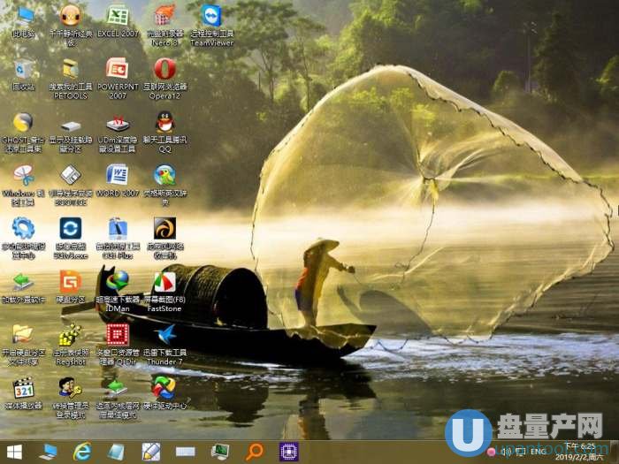Select the gray drive hidden-partition icon
The height and width of the screenshot is (464, 619).
[71, 136]
